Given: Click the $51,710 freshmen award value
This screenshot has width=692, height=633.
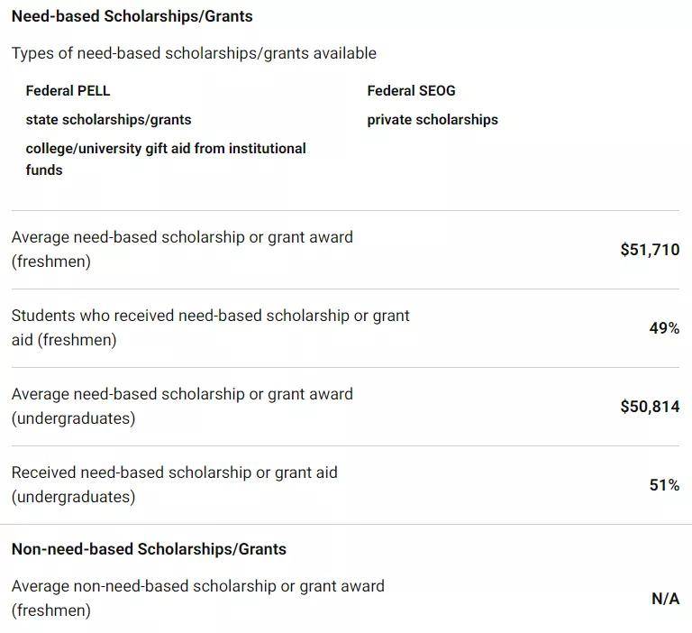Looking at the screenshot, I should 650,250.
